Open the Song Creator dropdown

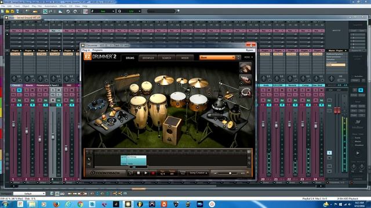(198, 173)
